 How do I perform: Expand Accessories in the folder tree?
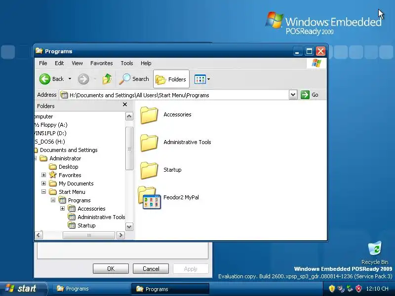pyautogui.click(x=63, y=208)
